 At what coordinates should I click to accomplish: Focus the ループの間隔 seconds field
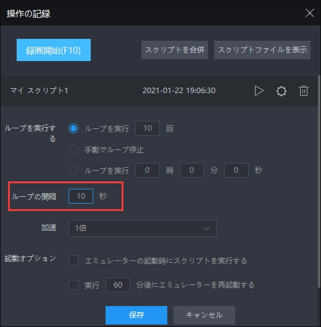pyautogui.click(x=81, y=196)
